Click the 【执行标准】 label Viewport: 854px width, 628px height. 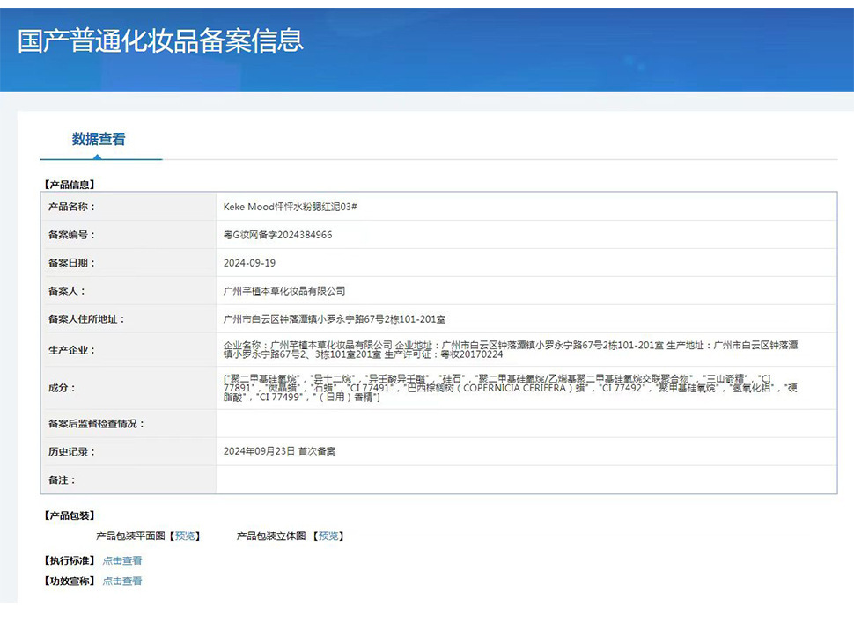click(70, 560)
